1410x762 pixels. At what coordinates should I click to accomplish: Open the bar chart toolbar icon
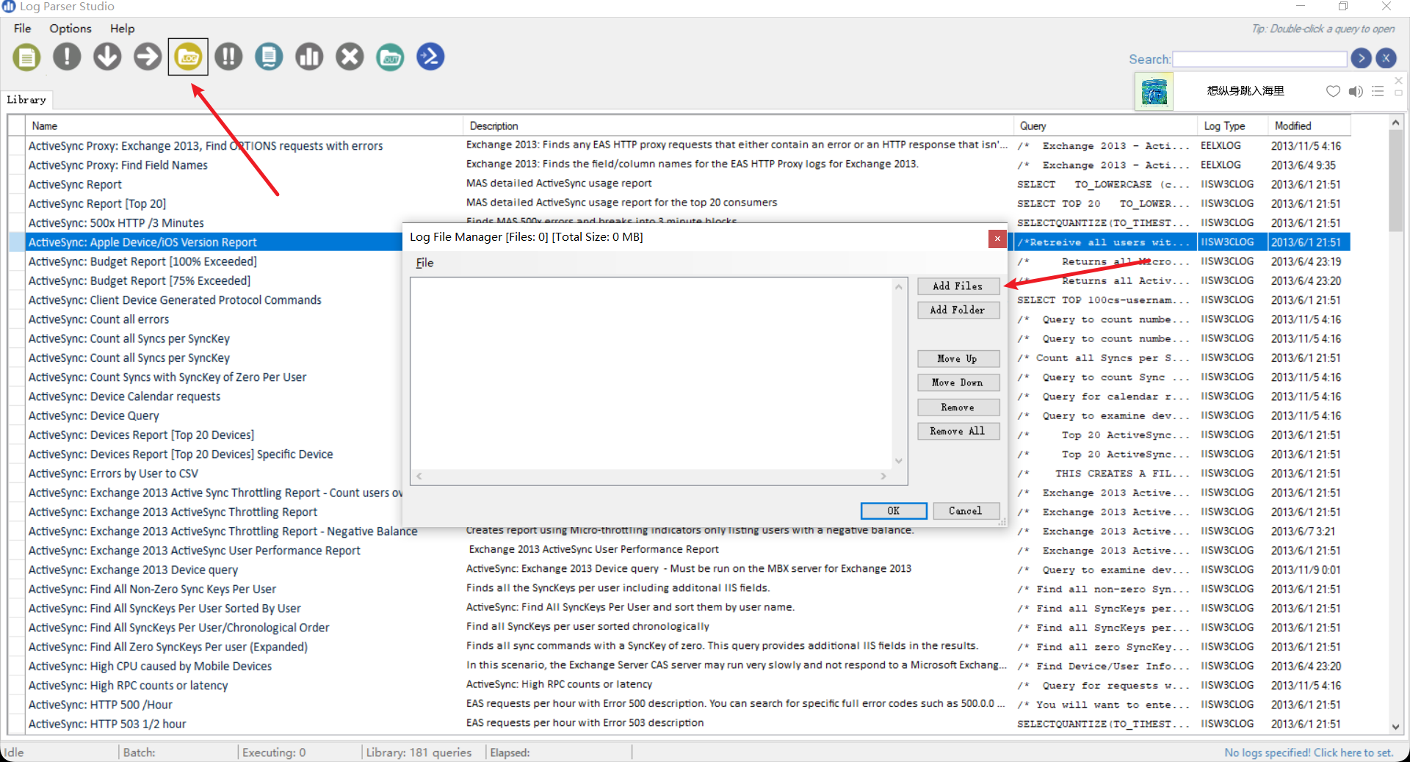[x=309, y=57]
